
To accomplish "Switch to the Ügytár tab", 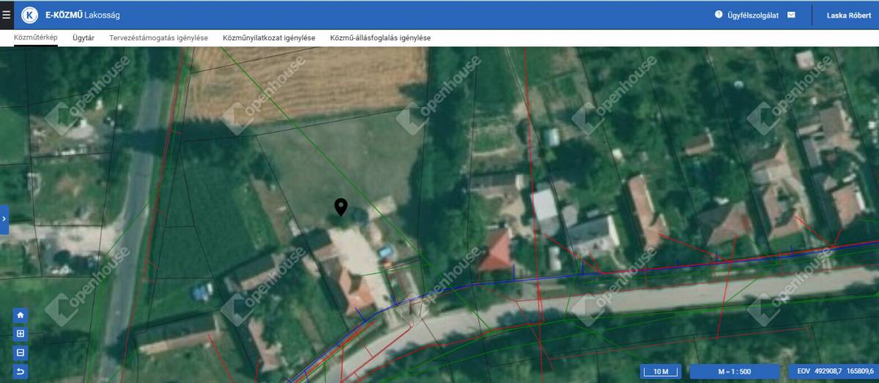I will (x=84, y=38).
